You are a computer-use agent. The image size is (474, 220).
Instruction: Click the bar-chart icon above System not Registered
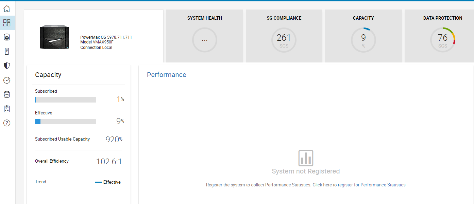pos(306,158)
